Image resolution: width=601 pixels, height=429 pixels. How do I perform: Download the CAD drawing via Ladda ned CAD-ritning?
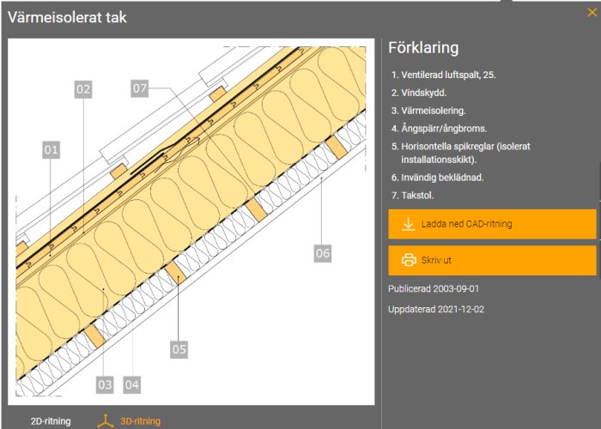[492, 224]
